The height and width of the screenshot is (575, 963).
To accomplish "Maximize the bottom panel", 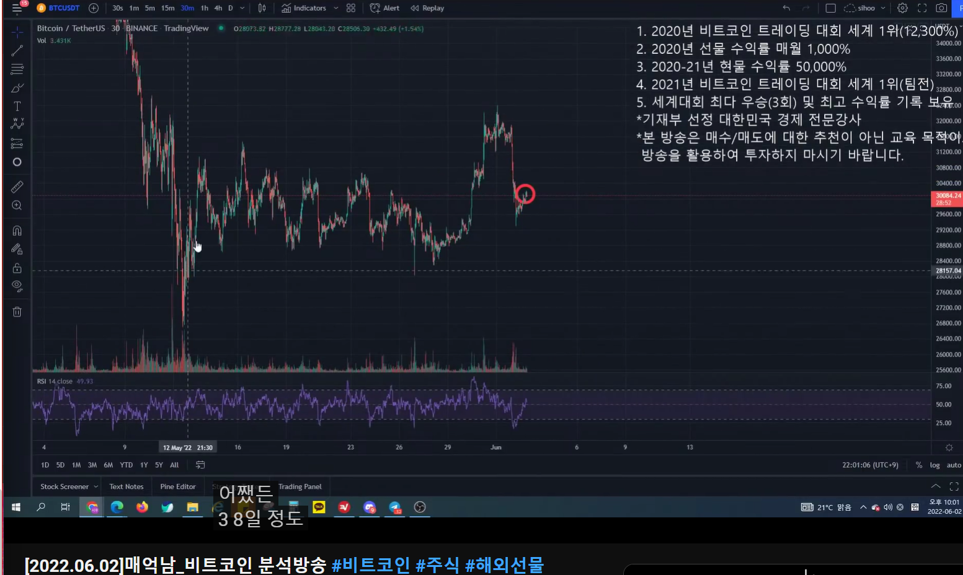I will point(954,486).
